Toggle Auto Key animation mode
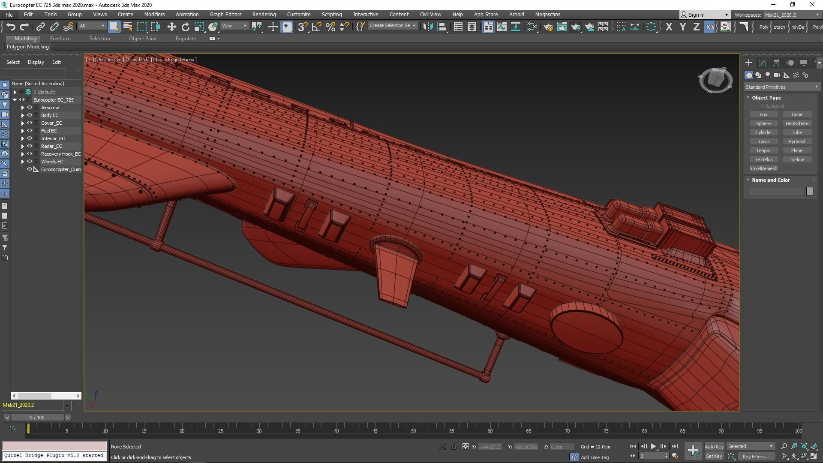 point(714,446)
